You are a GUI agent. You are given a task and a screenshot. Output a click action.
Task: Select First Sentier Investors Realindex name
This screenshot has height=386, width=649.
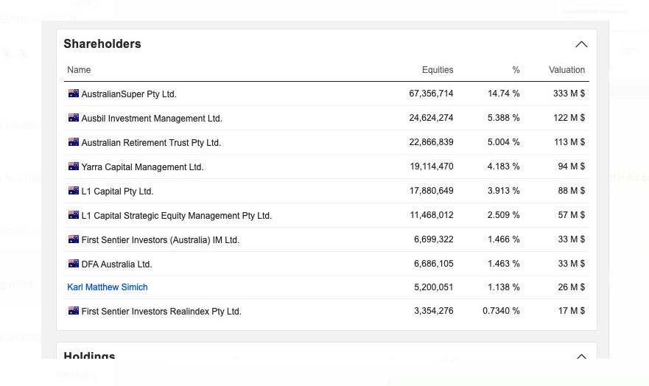coord(161,312)
